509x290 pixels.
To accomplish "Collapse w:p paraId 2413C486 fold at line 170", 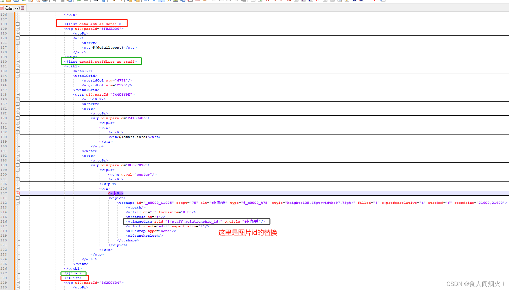I will click(x=18, y=118).
